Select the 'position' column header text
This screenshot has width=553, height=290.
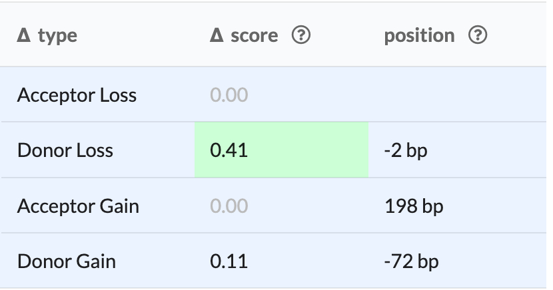coord(419,36)
